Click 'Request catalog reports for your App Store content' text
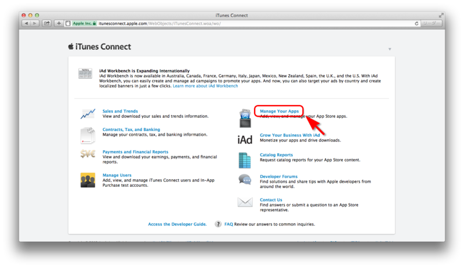This screenshot has width=464, height=268. (x=310, y=160)
